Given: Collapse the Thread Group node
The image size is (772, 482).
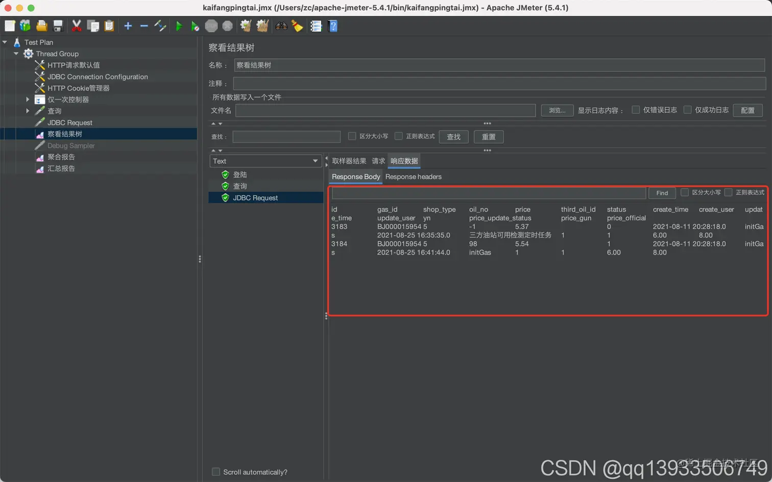Looking at the screenshot, I should (16, 54).
